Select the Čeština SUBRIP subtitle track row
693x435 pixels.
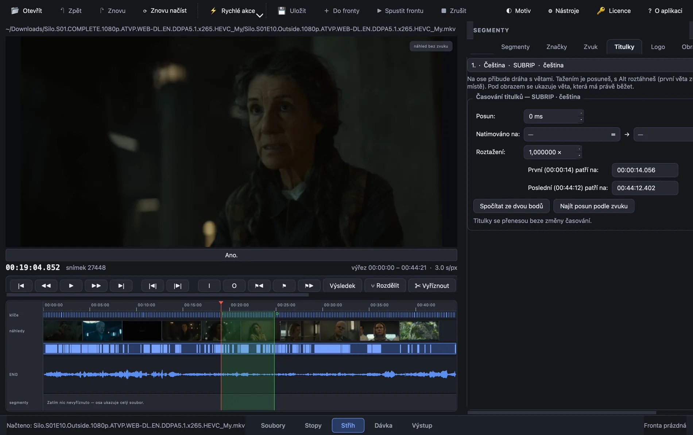click(x=580, y=65)
